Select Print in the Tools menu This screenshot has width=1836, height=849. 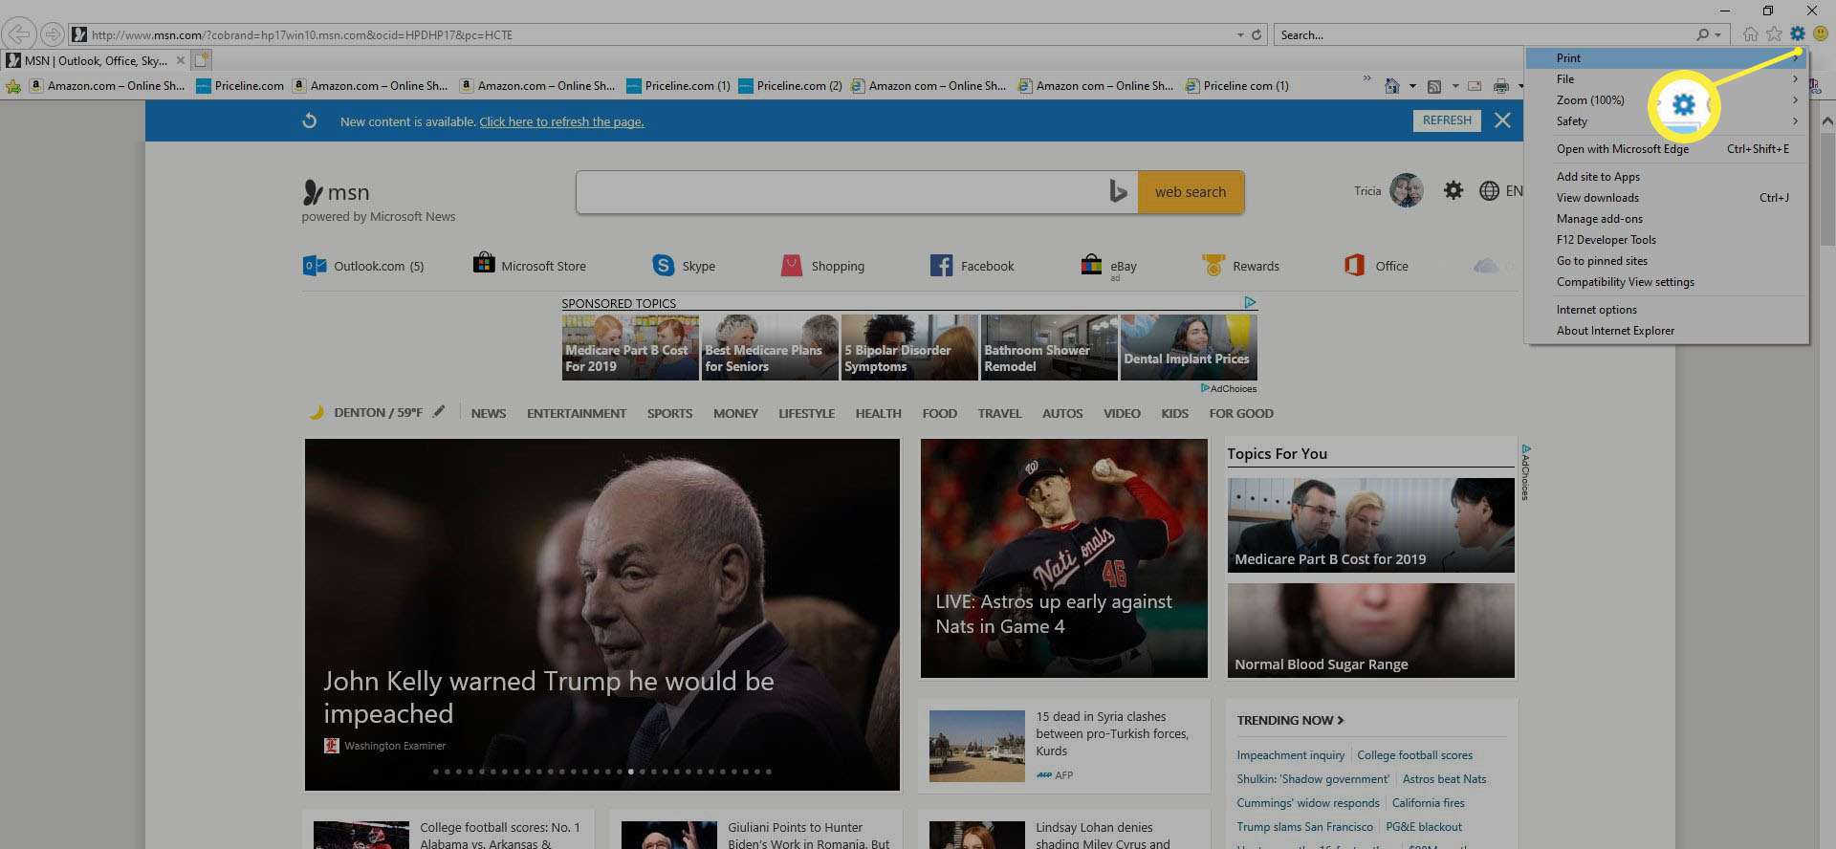point(1667,57)
